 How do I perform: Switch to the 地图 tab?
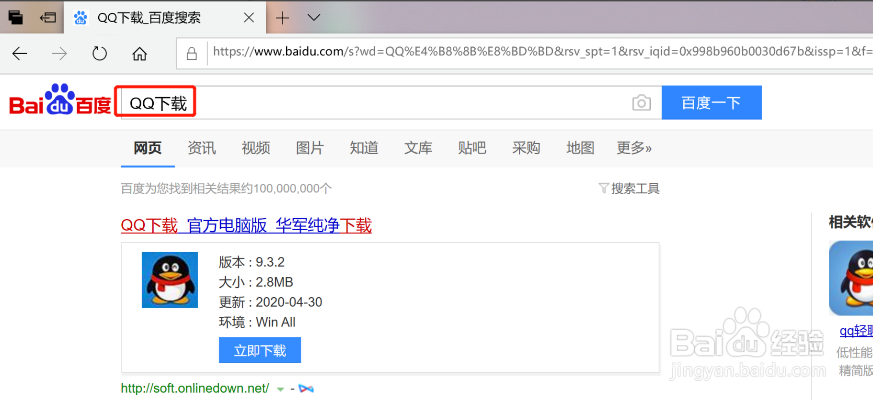pos(580,148)
